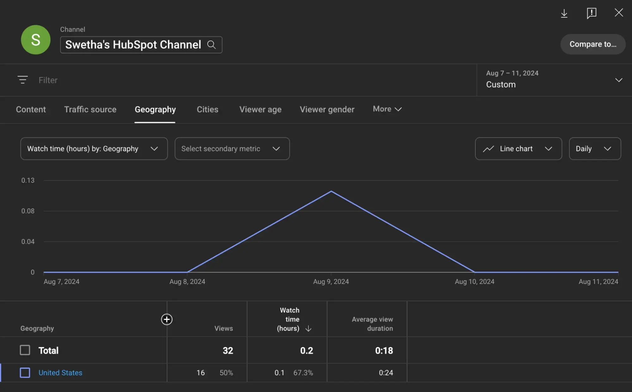Image resolution: width=632 pixels, height=392 pixels.
Task: Click the add column icon in table
Action: [x=167, y=319]
